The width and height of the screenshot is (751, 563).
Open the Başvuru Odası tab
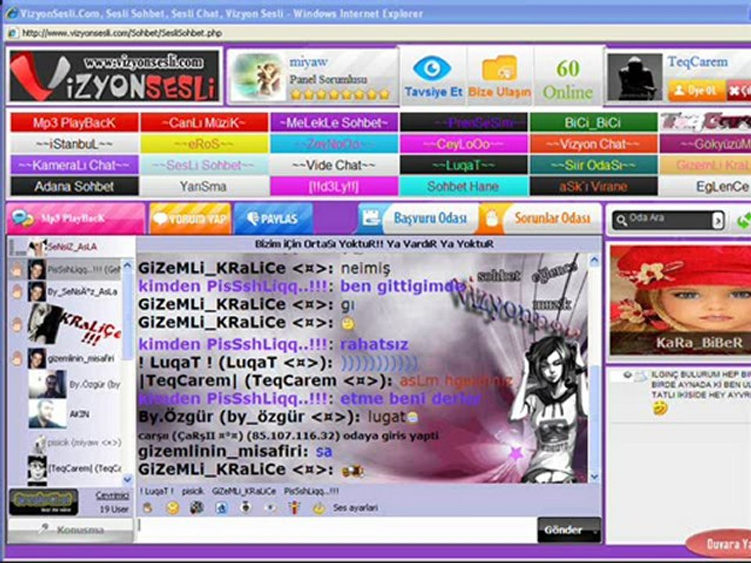(419, 218)
